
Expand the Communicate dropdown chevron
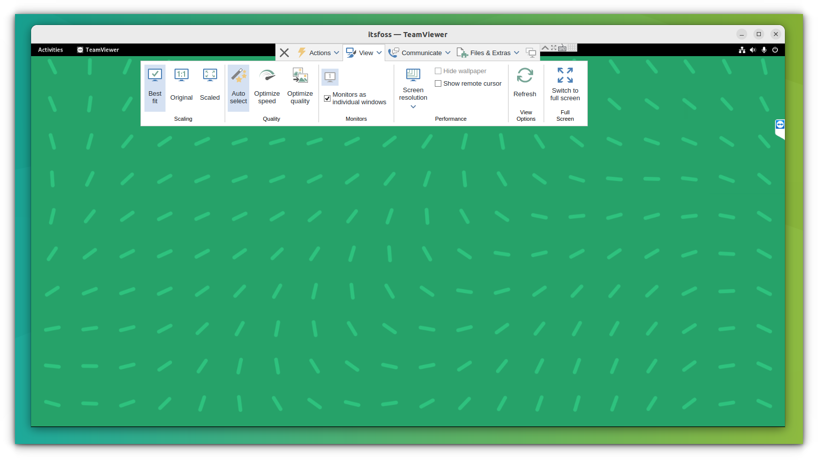(x=448, y=53)
